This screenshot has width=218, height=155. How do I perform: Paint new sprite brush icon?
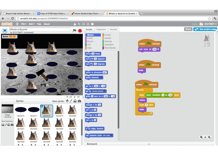71,101
